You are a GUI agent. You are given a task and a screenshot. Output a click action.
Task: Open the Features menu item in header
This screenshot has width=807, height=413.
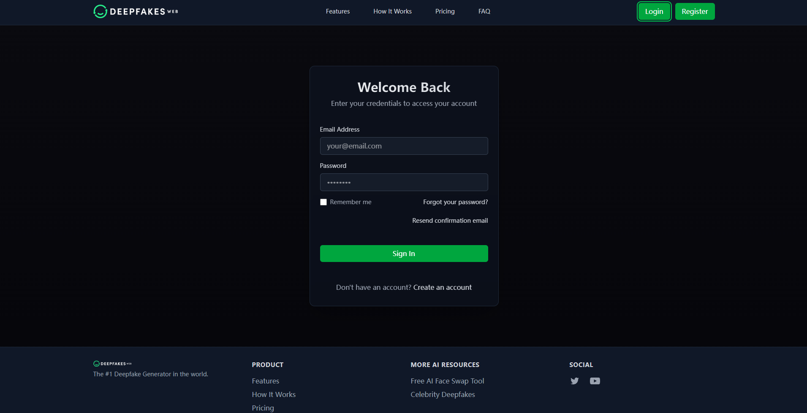337,11
